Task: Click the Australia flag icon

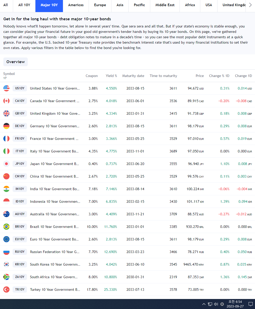Action: pos(6,214)
